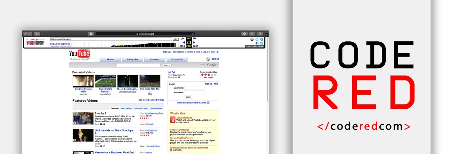Screen dimensions: 453x154
Task: Open the Channels tab
Action: click(155, 59)
